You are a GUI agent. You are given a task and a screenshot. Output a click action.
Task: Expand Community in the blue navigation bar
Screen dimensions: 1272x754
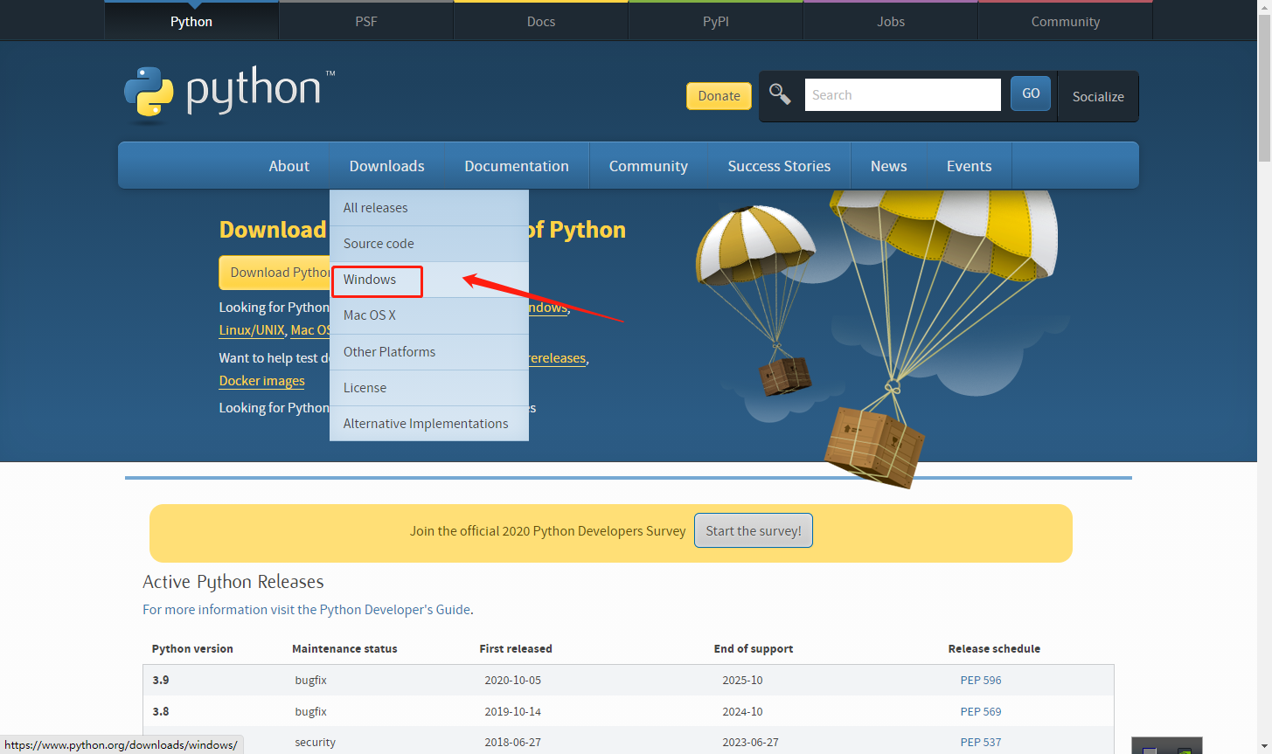coord(649,166)
